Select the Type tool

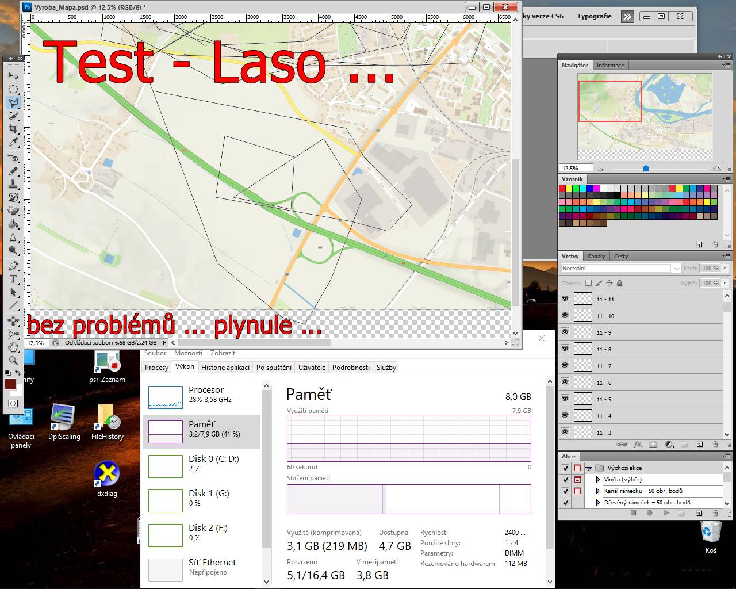pyautogui.click(x=13, y=279)
